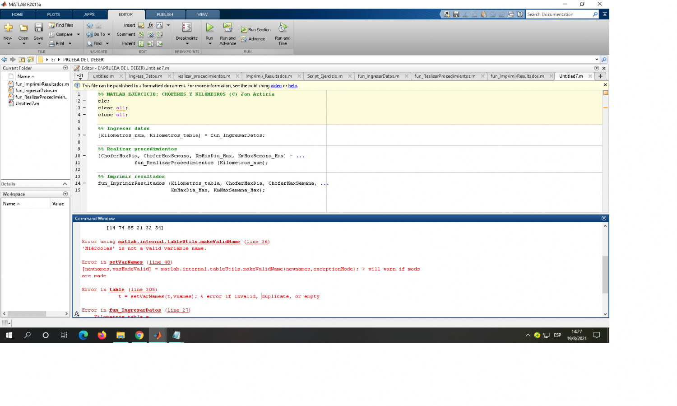Expand the Breakpoints dropdown arrow
Viewport: 677px width, 406px height.
tap(187, 44)
